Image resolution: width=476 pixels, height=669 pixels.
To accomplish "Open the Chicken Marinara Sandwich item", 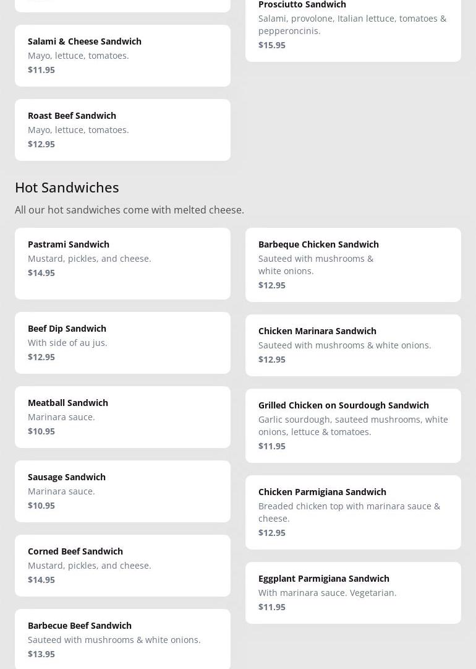I will point(353,345).
